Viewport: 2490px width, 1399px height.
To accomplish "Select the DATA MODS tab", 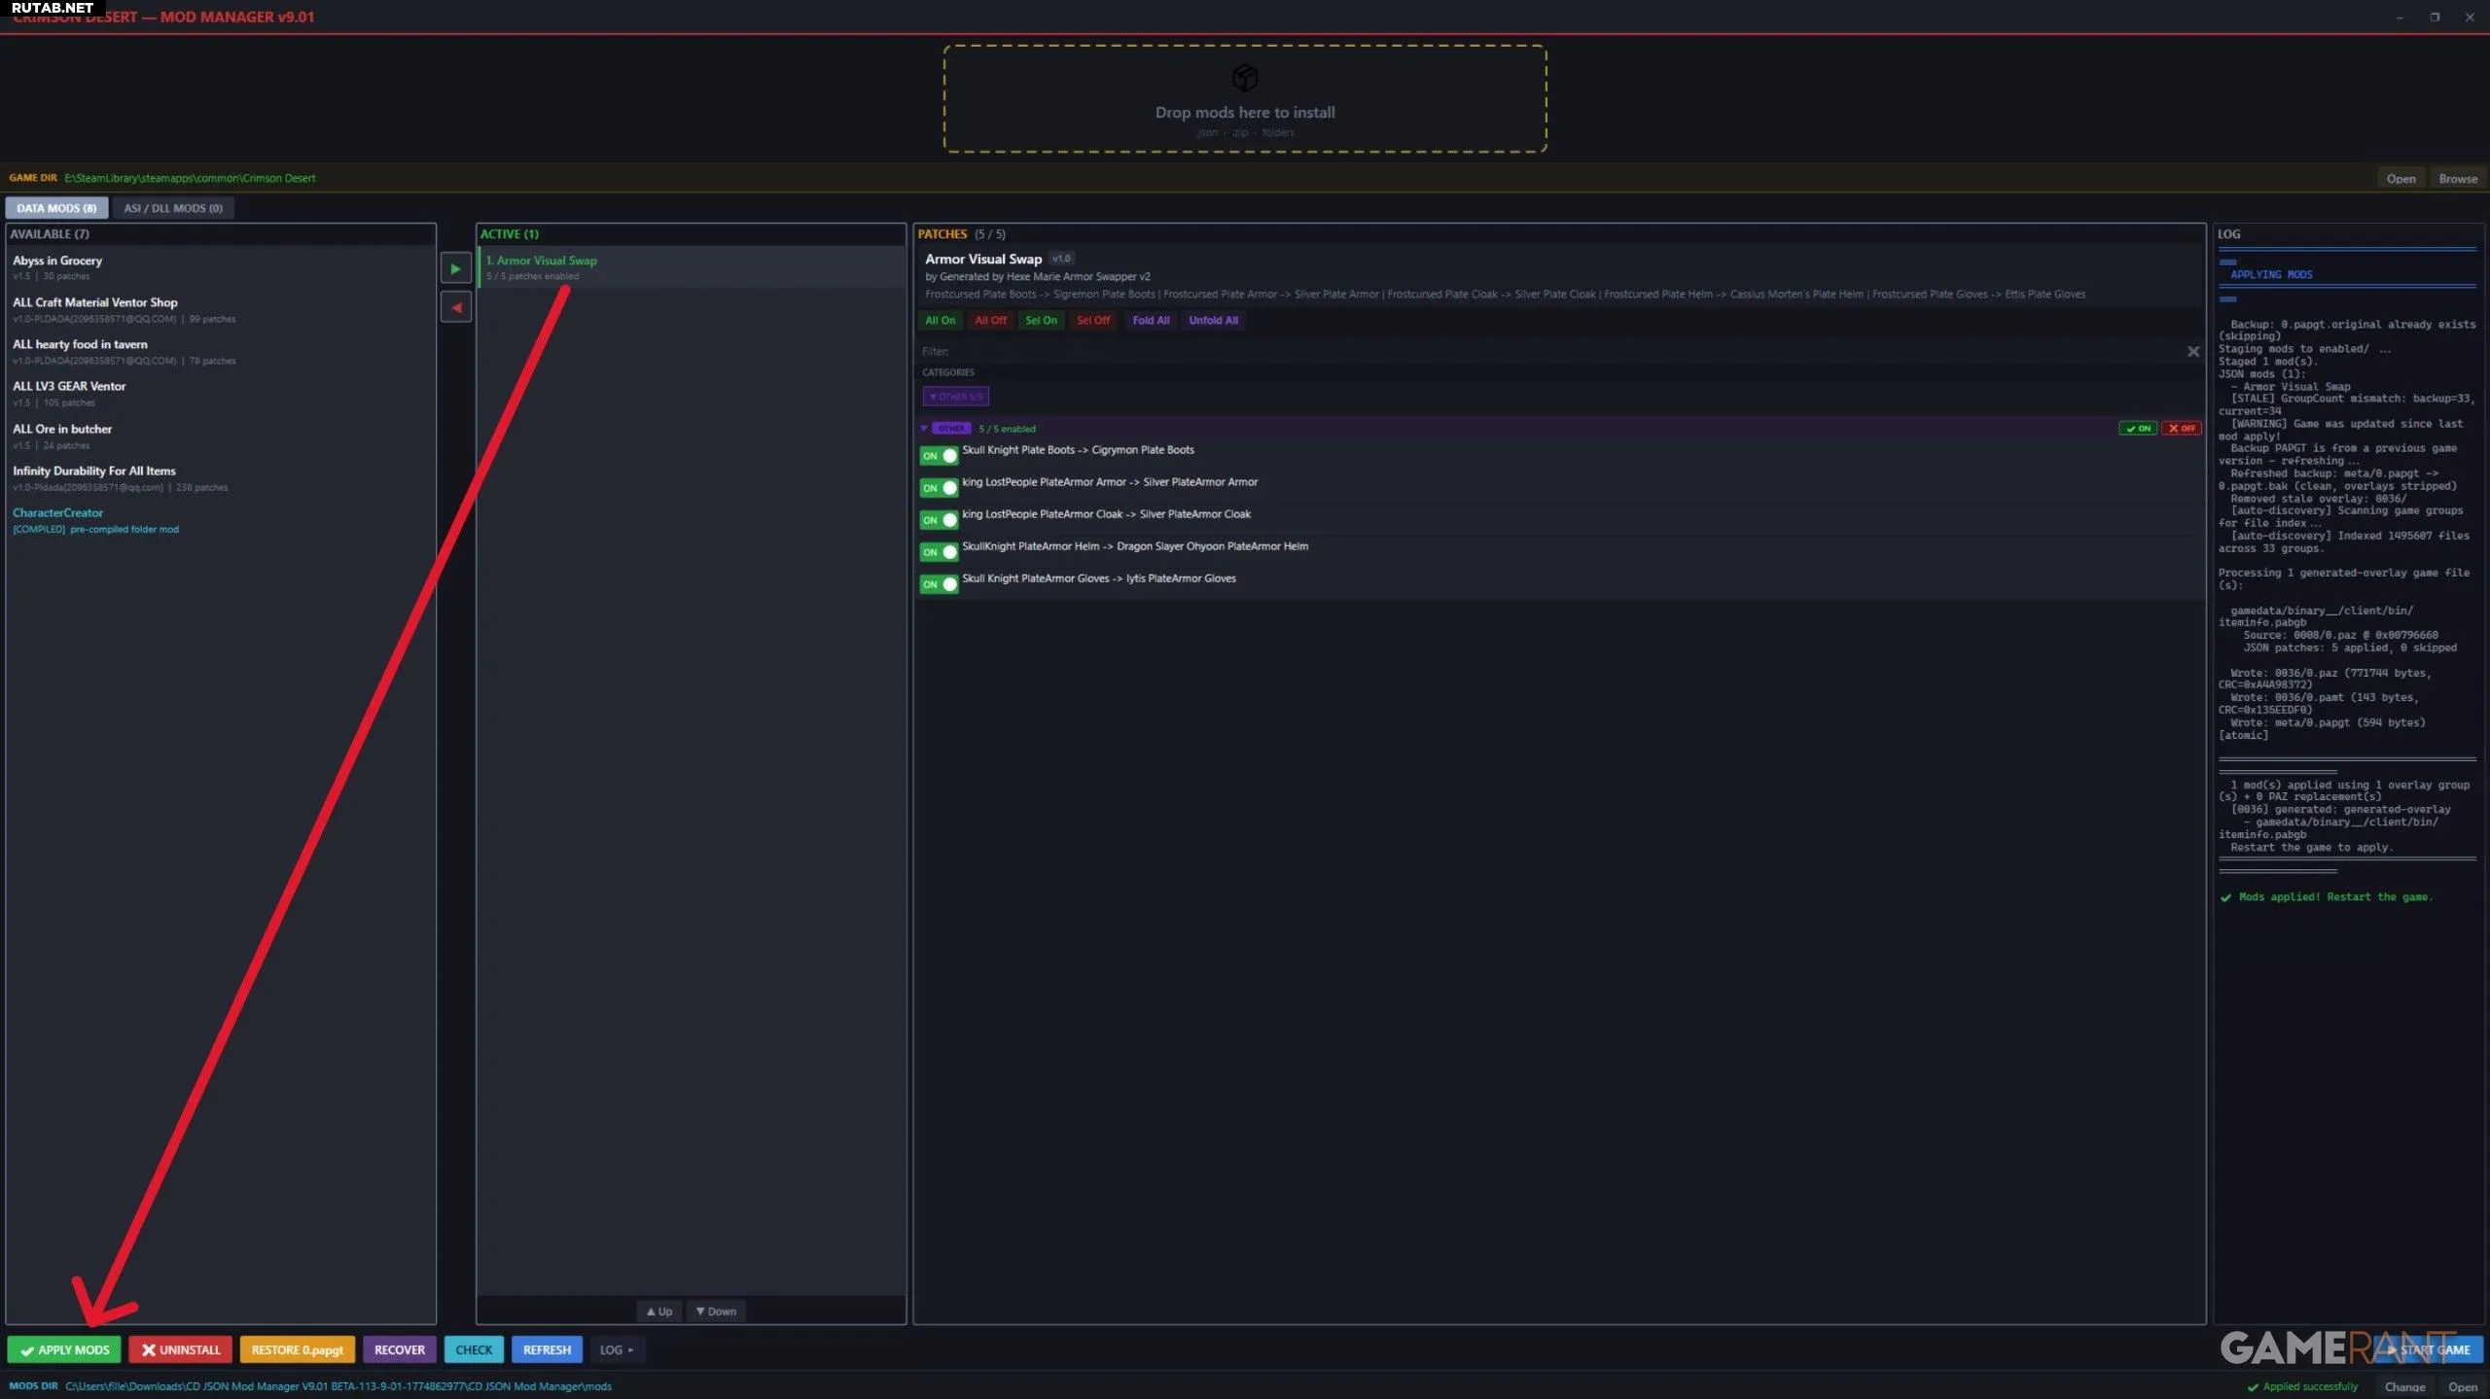I will 56,208.
